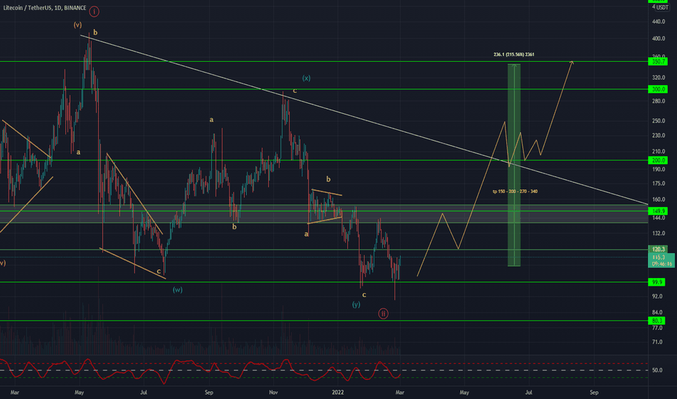The image size is (677, 399).
Task: Click the 160.0 price axis value
Action: click(x=658, y=199)
